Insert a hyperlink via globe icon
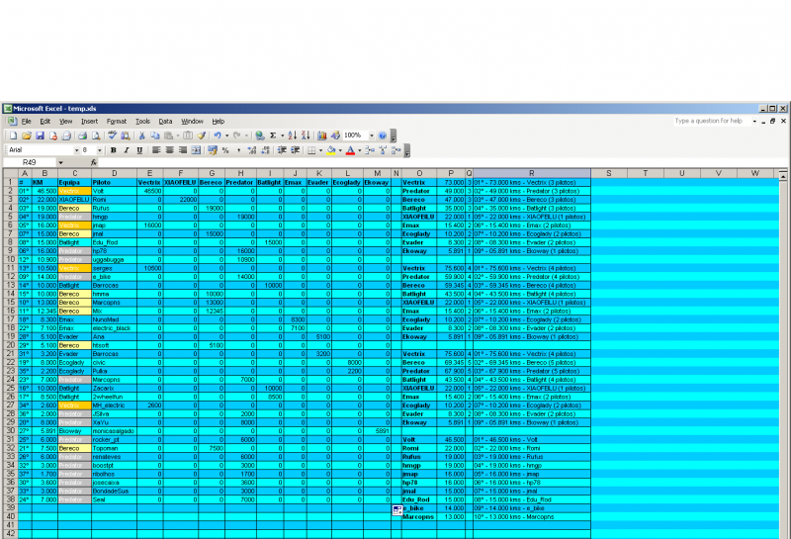Screen dimensions: 791x539 tap(260, 135)
